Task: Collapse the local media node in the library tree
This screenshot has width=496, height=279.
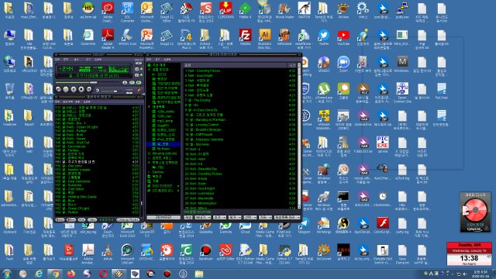Action: tap(149, 70)
